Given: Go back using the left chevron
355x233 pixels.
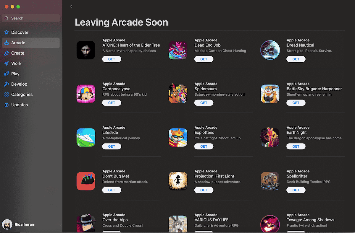Looking at the screenshot, I should click(71, 6).
